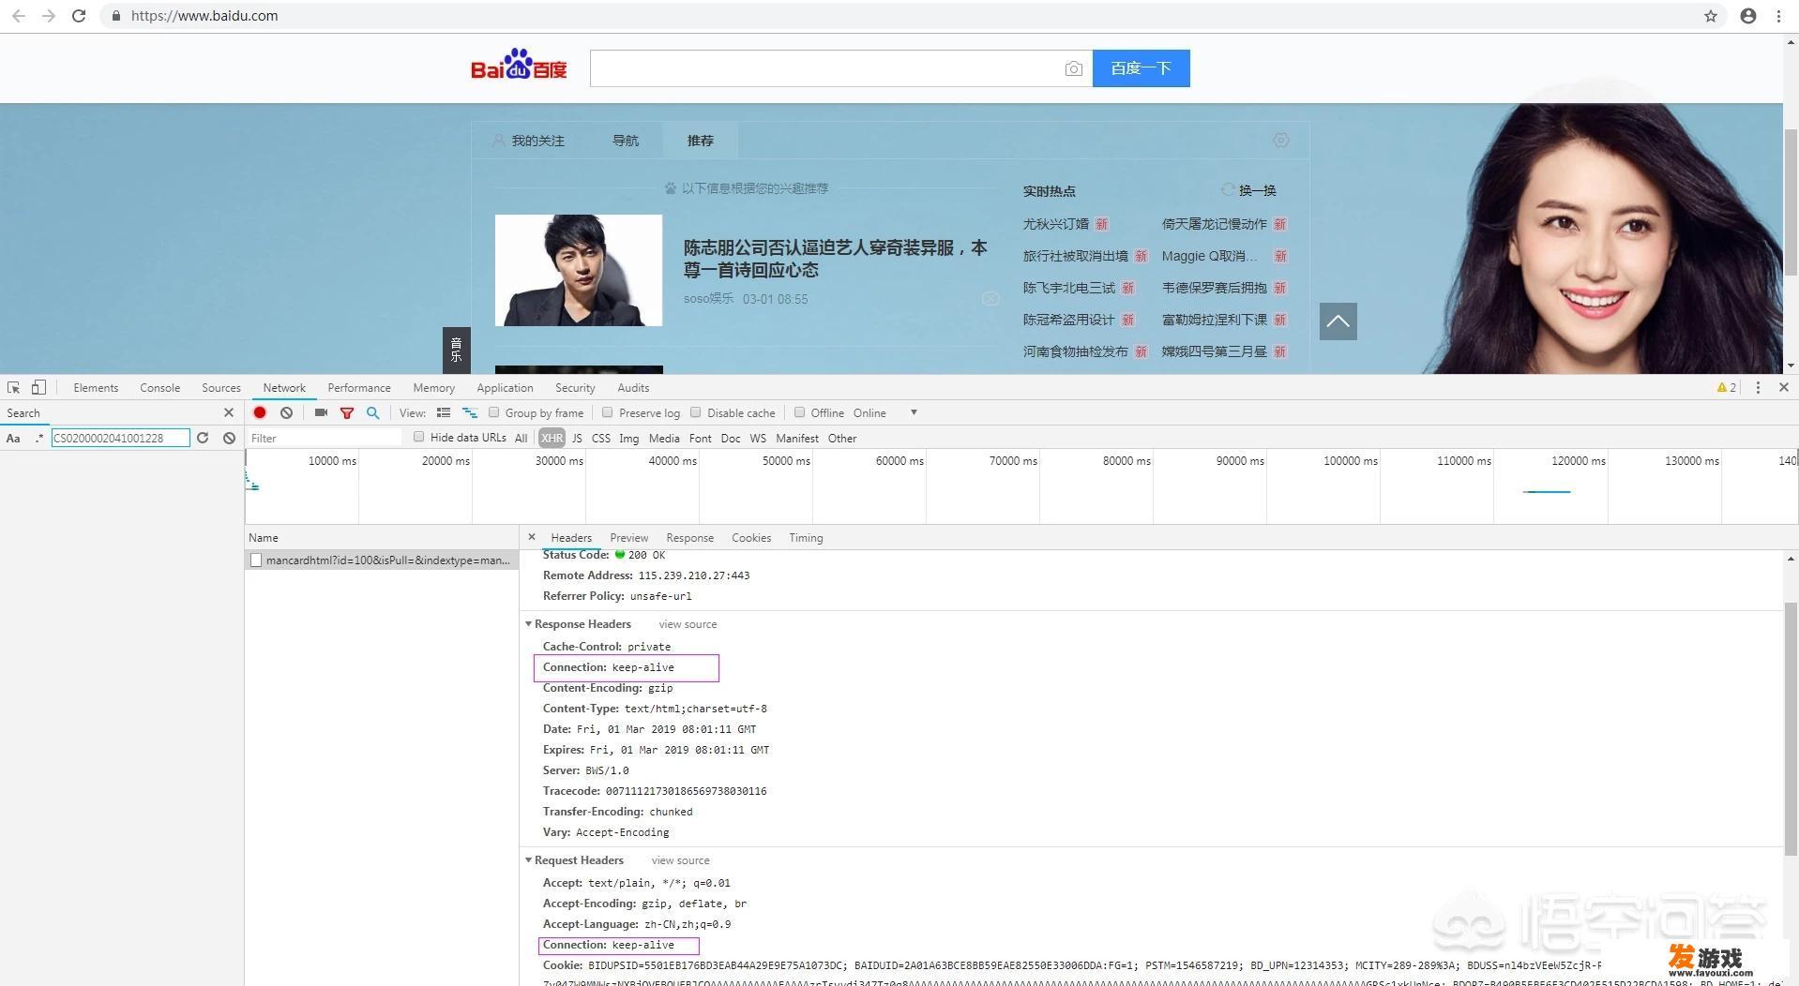Click the network Filter input field

point(325,438)
